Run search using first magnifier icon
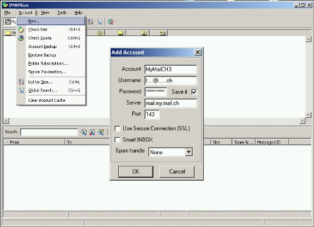Screen dimensions: 314x227 pyautogui.click(x=83, y=132)
